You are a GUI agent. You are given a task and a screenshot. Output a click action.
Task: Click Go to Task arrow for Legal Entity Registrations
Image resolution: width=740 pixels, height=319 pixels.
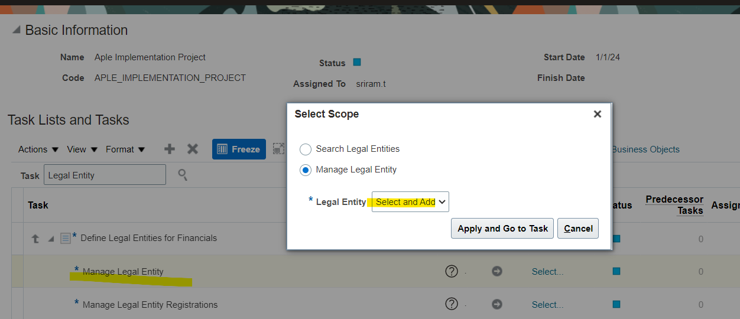pyautogui.click(x=497, y=304)
